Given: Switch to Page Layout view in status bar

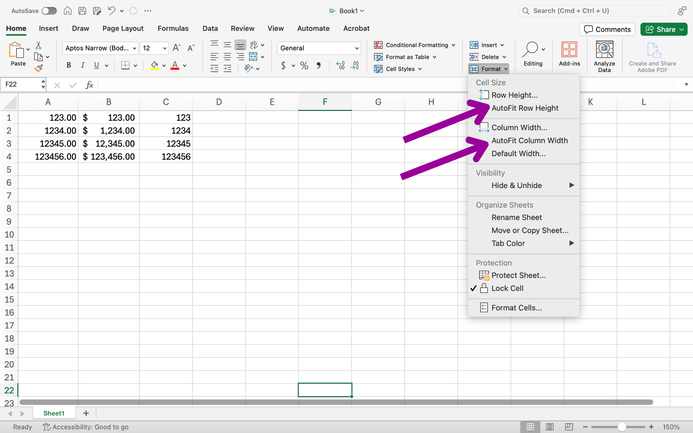Looking at the screenshot, I should click(550, 427).
